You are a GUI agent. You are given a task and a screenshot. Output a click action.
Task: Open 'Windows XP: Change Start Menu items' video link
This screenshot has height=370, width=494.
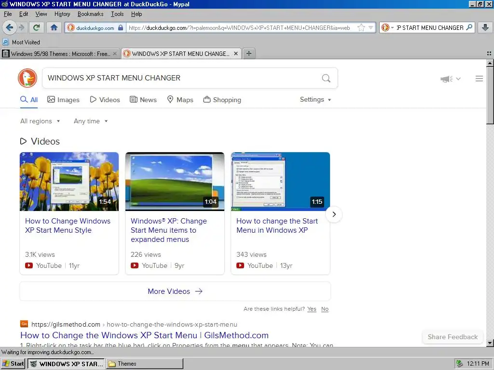pyautogui.click(x=169, y=230)
